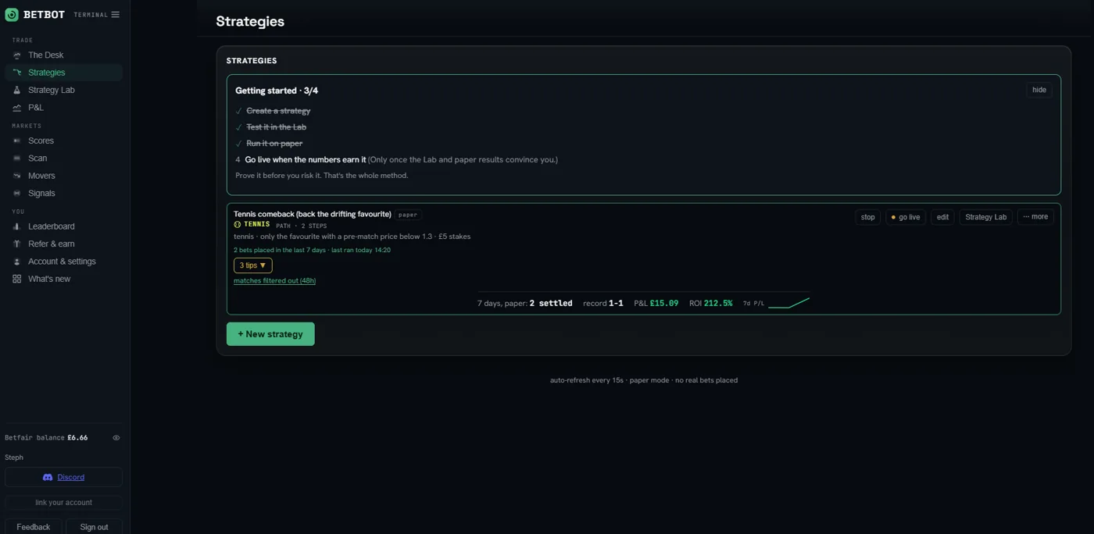This screenshot has height=534, width=1094.
Task: Click Go live when the numbers earn it
Action: pyautogui.click(x=306, y=160)
